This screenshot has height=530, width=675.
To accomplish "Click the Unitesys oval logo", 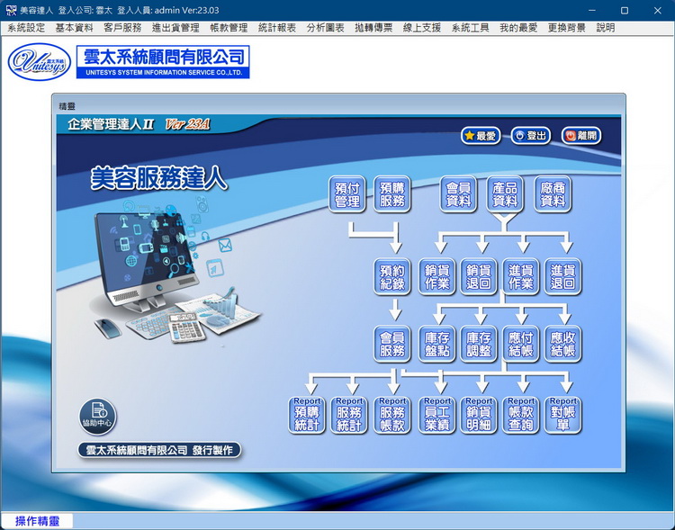I will 40,62.
